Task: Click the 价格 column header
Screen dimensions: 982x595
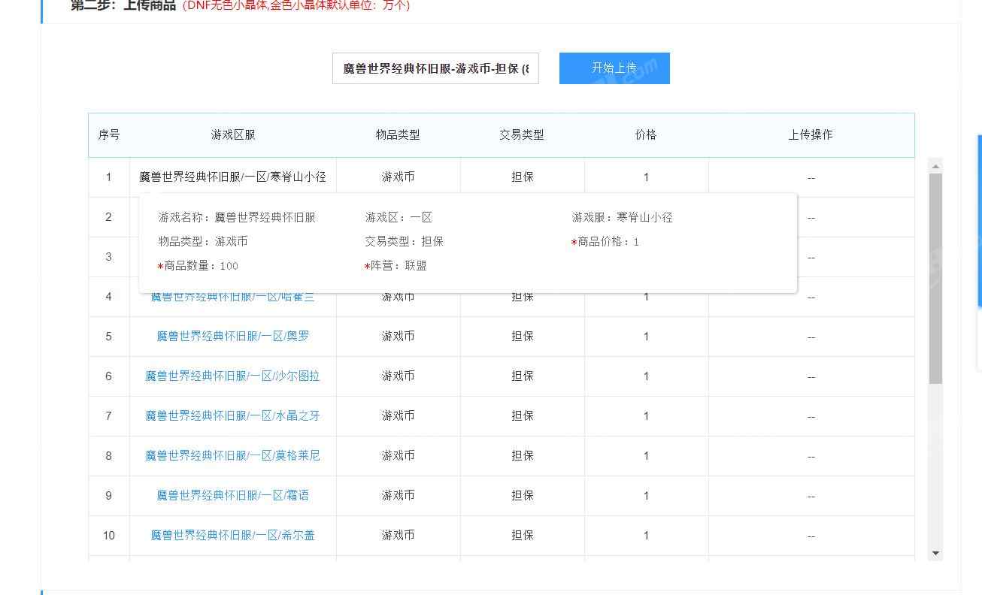Action: 646,135
